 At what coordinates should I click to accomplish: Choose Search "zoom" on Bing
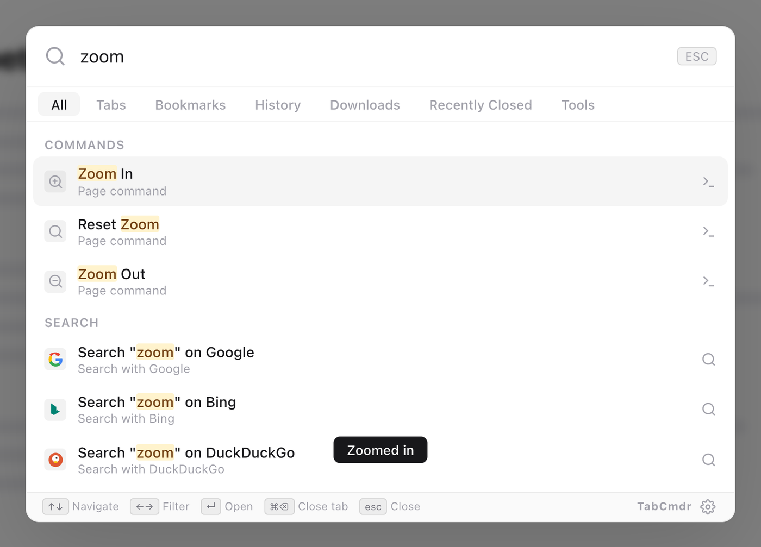[x=380, y=410]
